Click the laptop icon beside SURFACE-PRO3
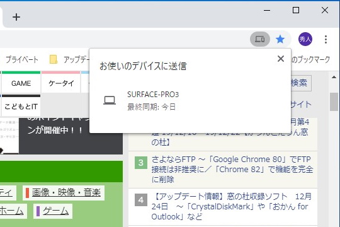This screenshot has height=227, width=340. tap(110, 100)
